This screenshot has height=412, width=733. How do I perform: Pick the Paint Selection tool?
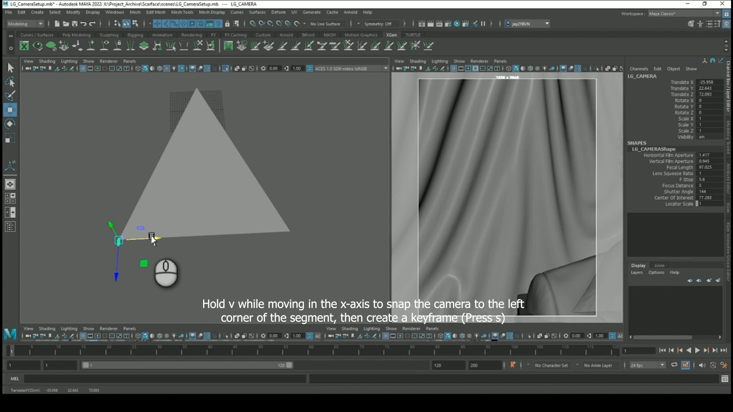10,96
